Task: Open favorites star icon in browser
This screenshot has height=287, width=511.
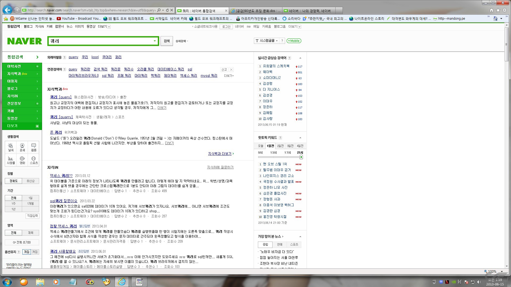Action: [498, 10]
